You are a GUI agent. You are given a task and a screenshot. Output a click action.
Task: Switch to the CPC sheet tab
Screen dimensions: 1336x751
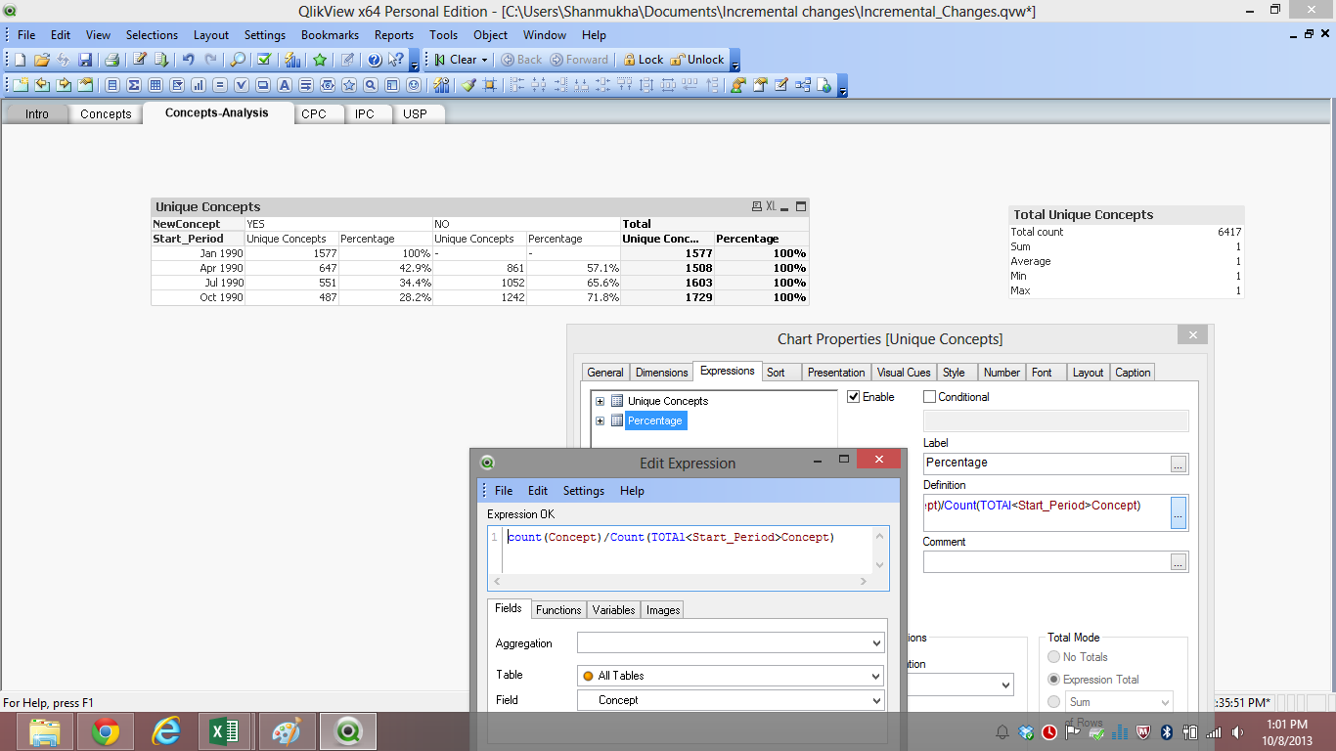coord(314,113)
